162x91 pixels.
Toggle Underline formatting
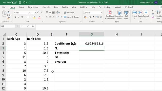tap(22, 17)
